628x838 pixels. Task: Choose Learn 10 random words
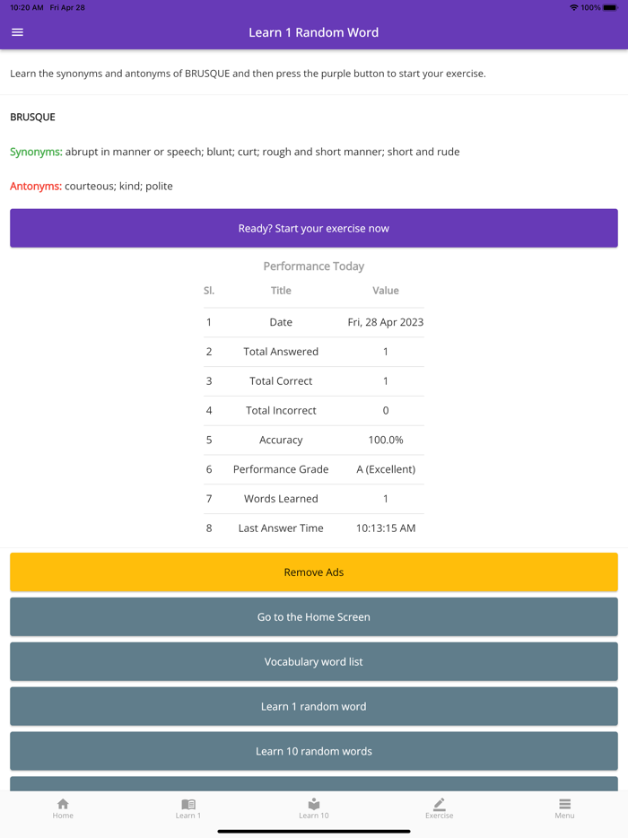[x=313, y=751]
